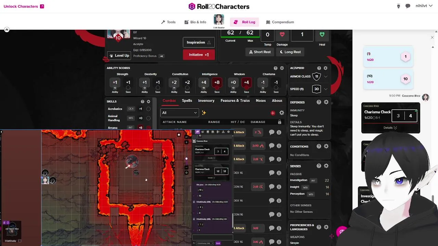Toggle Animal Handling proficiency circle
438x246 pixels.
[149, 118]
